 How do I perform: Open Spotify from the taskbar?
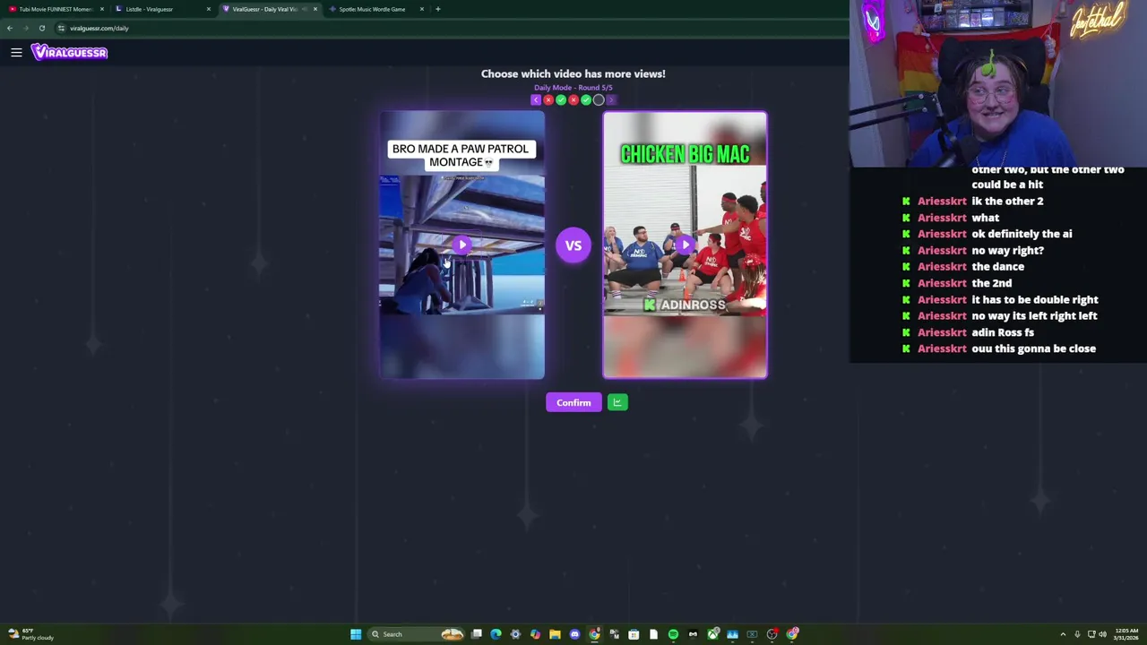tap(673, 634)
